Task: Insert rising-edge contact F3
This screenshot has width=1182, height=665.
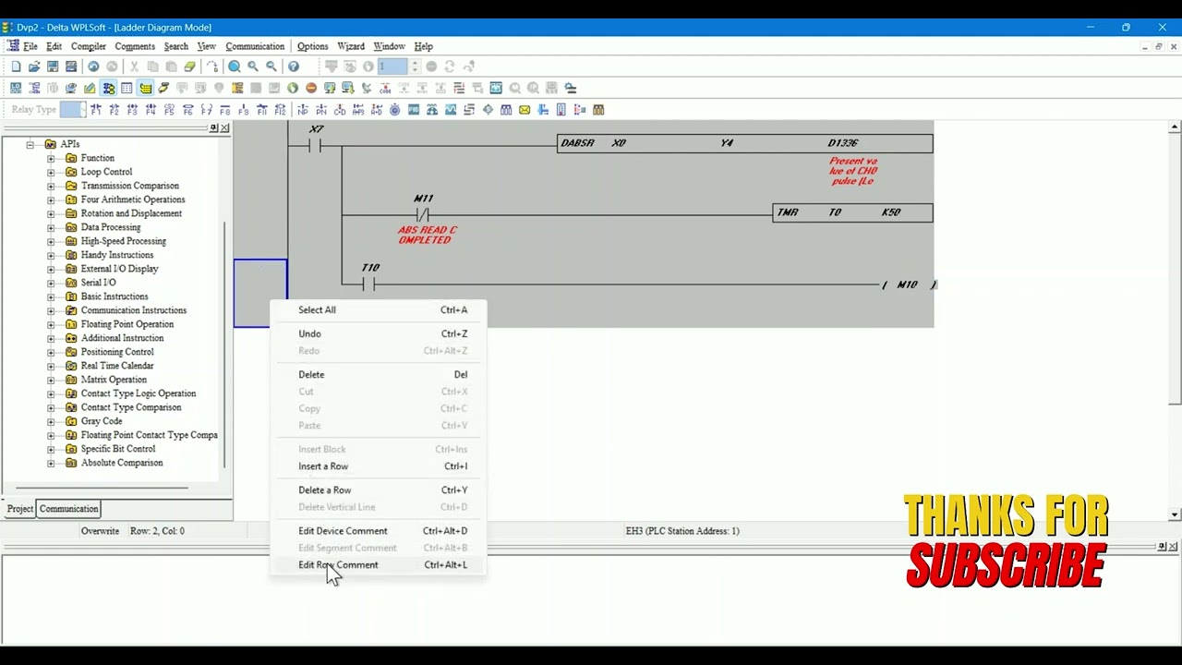Action: (x=133, y=110)
